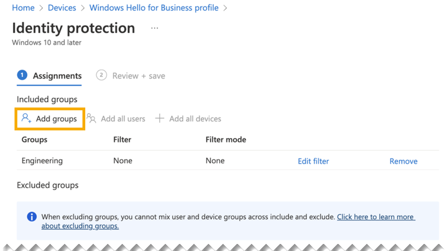Click the step 1 circle indicator

point(22,76)
